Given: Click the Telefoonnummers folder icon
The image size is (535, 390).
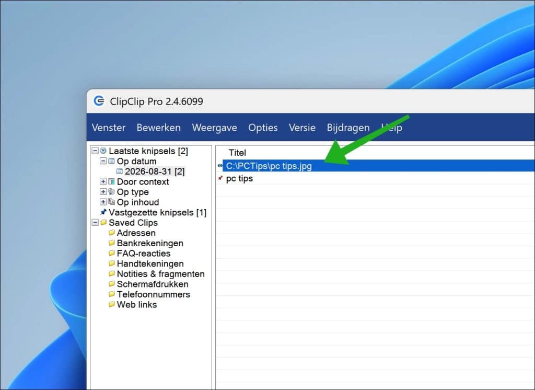Looking at the screenshot, I should (111, 294).
